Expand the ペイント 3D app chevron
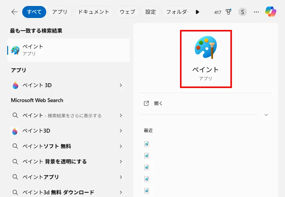Image resolution: width=285 pixels, height=197 pixels. (121, 85)
